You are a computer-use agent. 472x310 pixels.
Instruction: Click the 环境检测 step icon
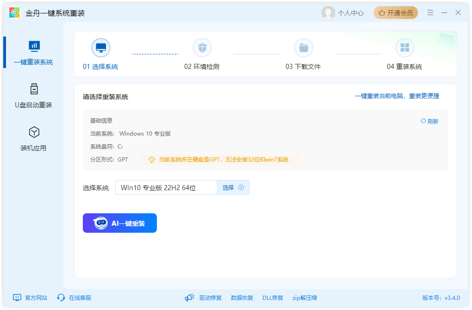pyautogui.click(x=202, y=47)
